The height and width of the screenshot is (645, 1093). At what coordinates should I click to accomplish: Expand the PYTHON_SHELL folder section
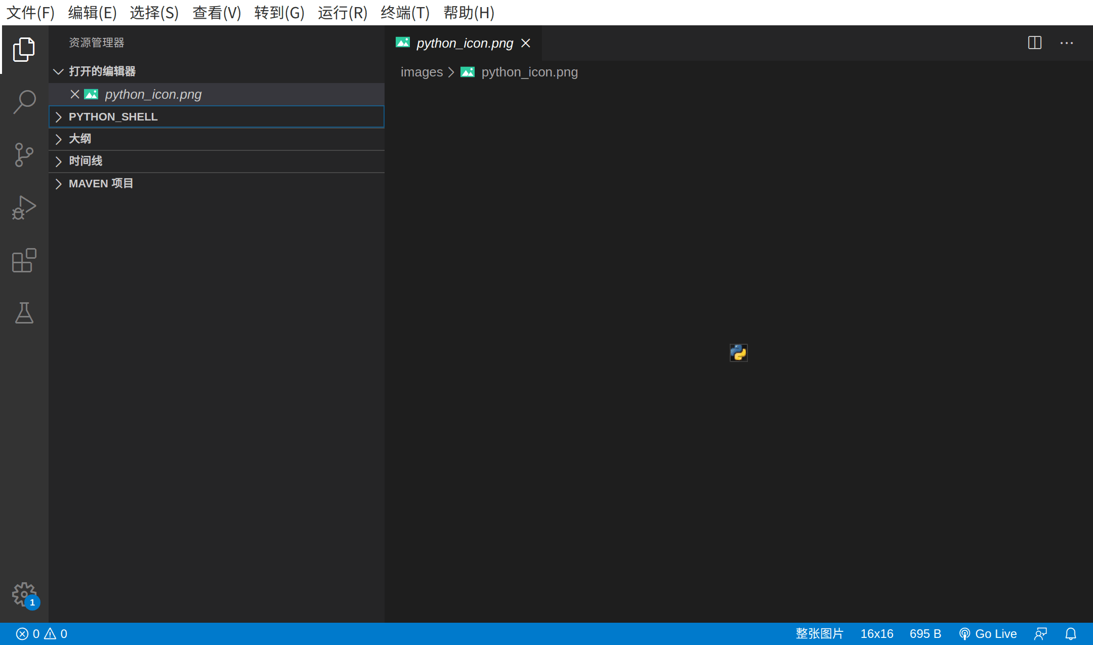pos(217,116)
